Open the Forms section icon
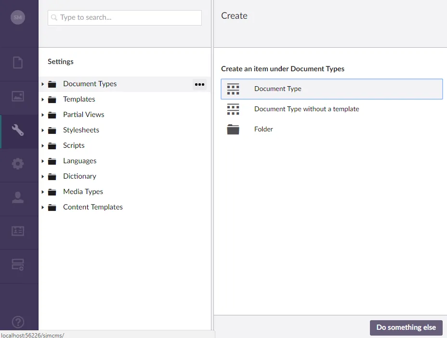 coord(18,264)
